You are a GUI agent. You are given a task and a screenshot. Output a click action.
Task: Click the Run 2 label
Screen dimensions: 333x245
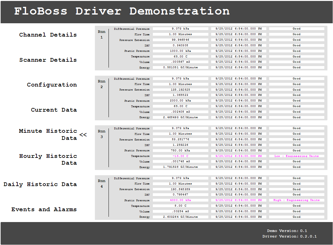[101, 84]
